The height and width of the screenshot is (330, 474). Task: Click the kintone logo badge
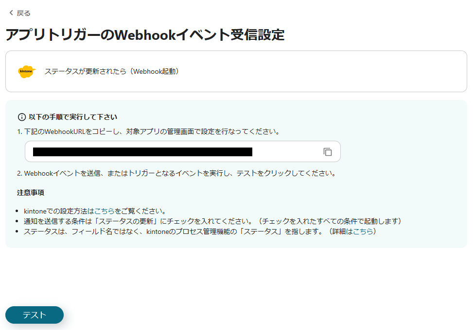pos(27,71)
